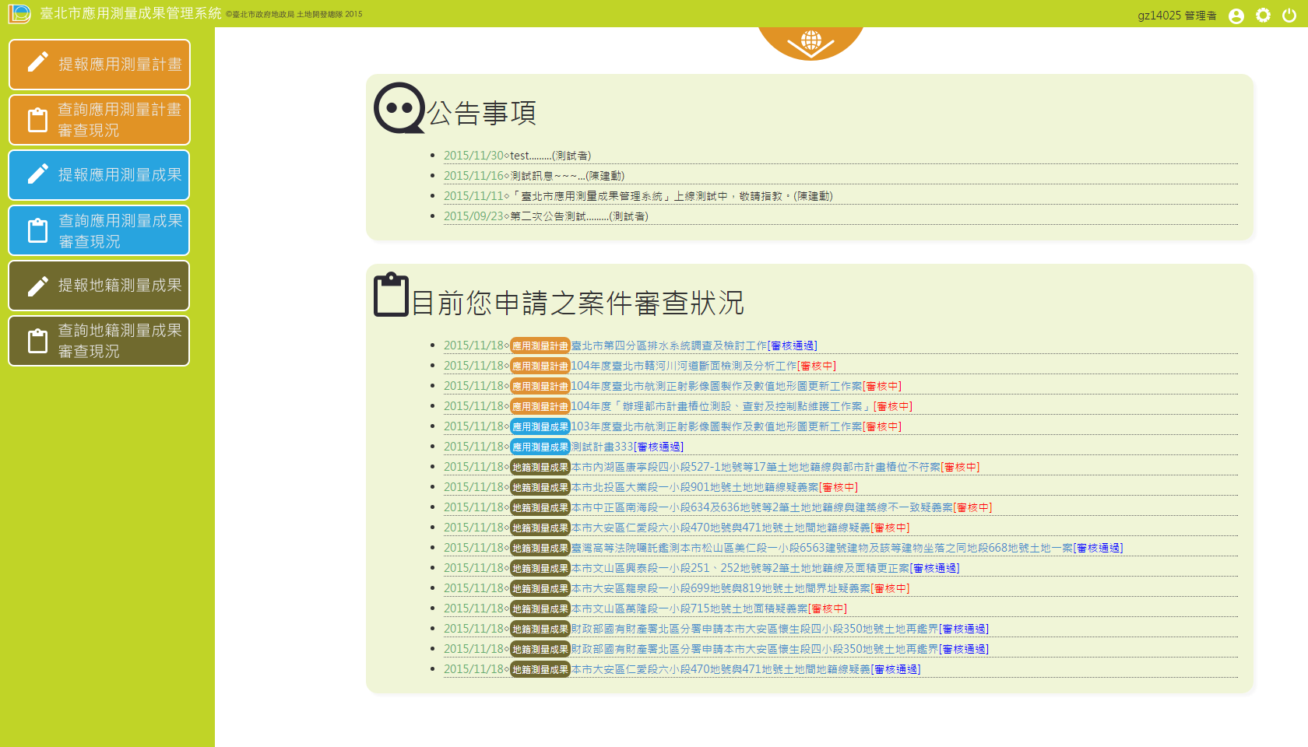Click the user account icon in header

pyautogui.click(x=1236, y=16)
